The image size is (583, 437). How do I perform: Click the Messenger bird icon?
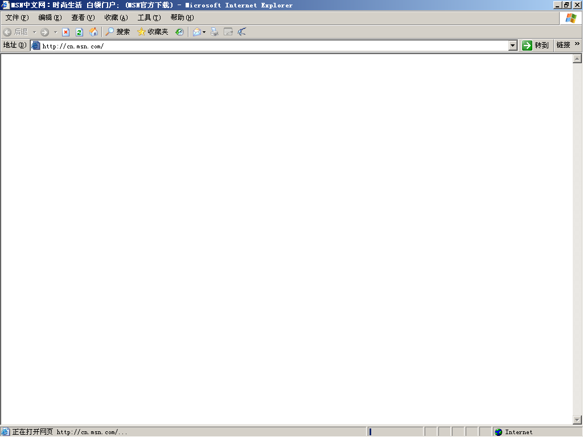(x=242, y=32)
